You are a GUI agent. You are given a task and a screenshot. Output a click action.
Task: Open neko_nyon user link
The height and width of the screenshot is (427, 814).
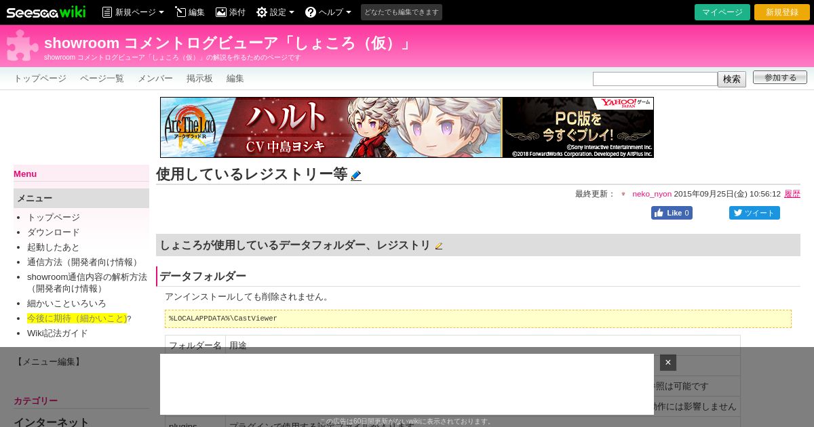point(652,194)
